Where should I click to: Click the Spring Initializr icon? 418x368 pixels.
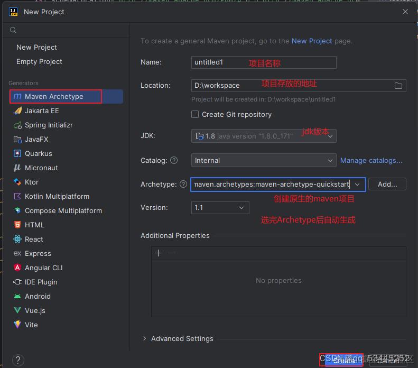point(17,125)
